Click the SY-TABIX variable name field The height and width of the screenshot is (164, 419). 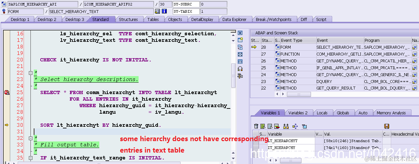(186, 11)
